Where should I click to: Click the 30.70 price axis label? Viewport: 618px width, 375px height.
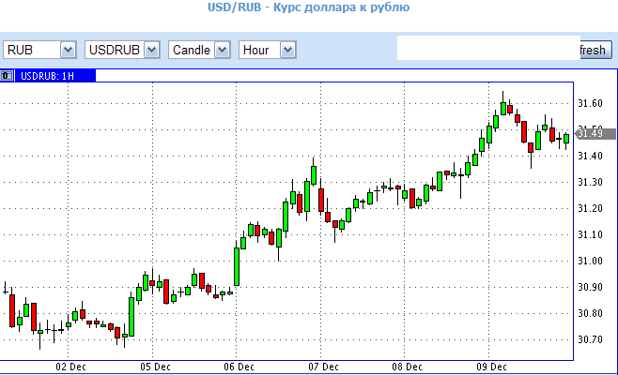click(590, 339)
